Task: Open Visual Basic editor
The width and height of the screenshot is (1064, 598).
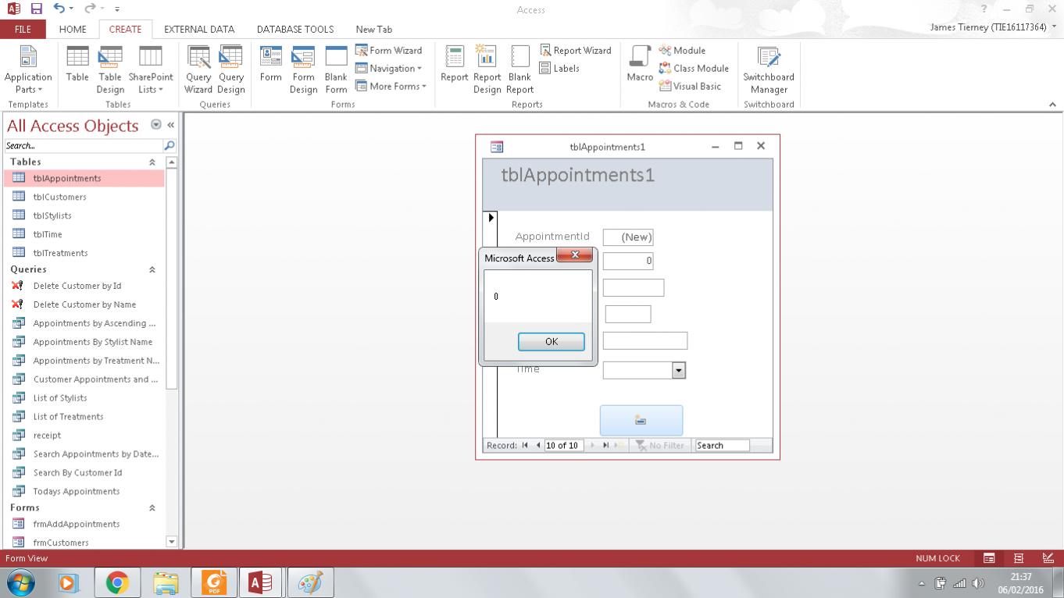Action: click(690, 86)
